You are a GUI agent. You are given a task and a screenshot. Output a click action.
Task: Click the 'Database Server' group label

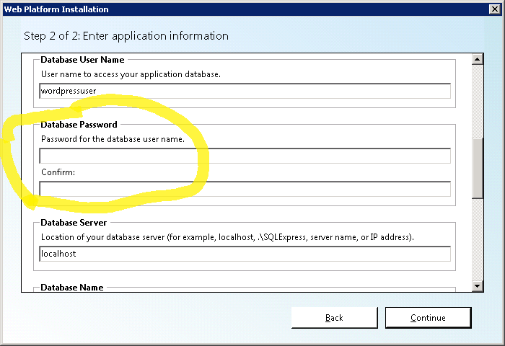click(x=74, y=223)
